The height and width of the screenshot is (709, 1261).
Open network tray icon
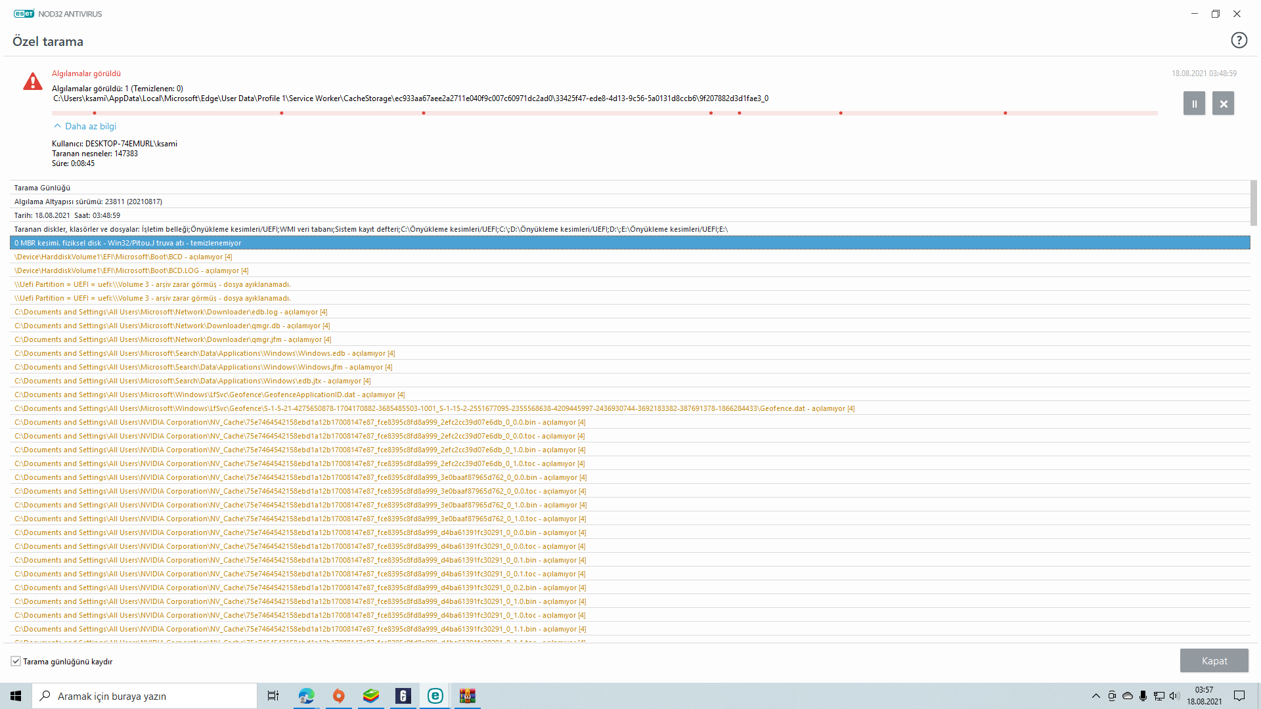(1159, 696)
